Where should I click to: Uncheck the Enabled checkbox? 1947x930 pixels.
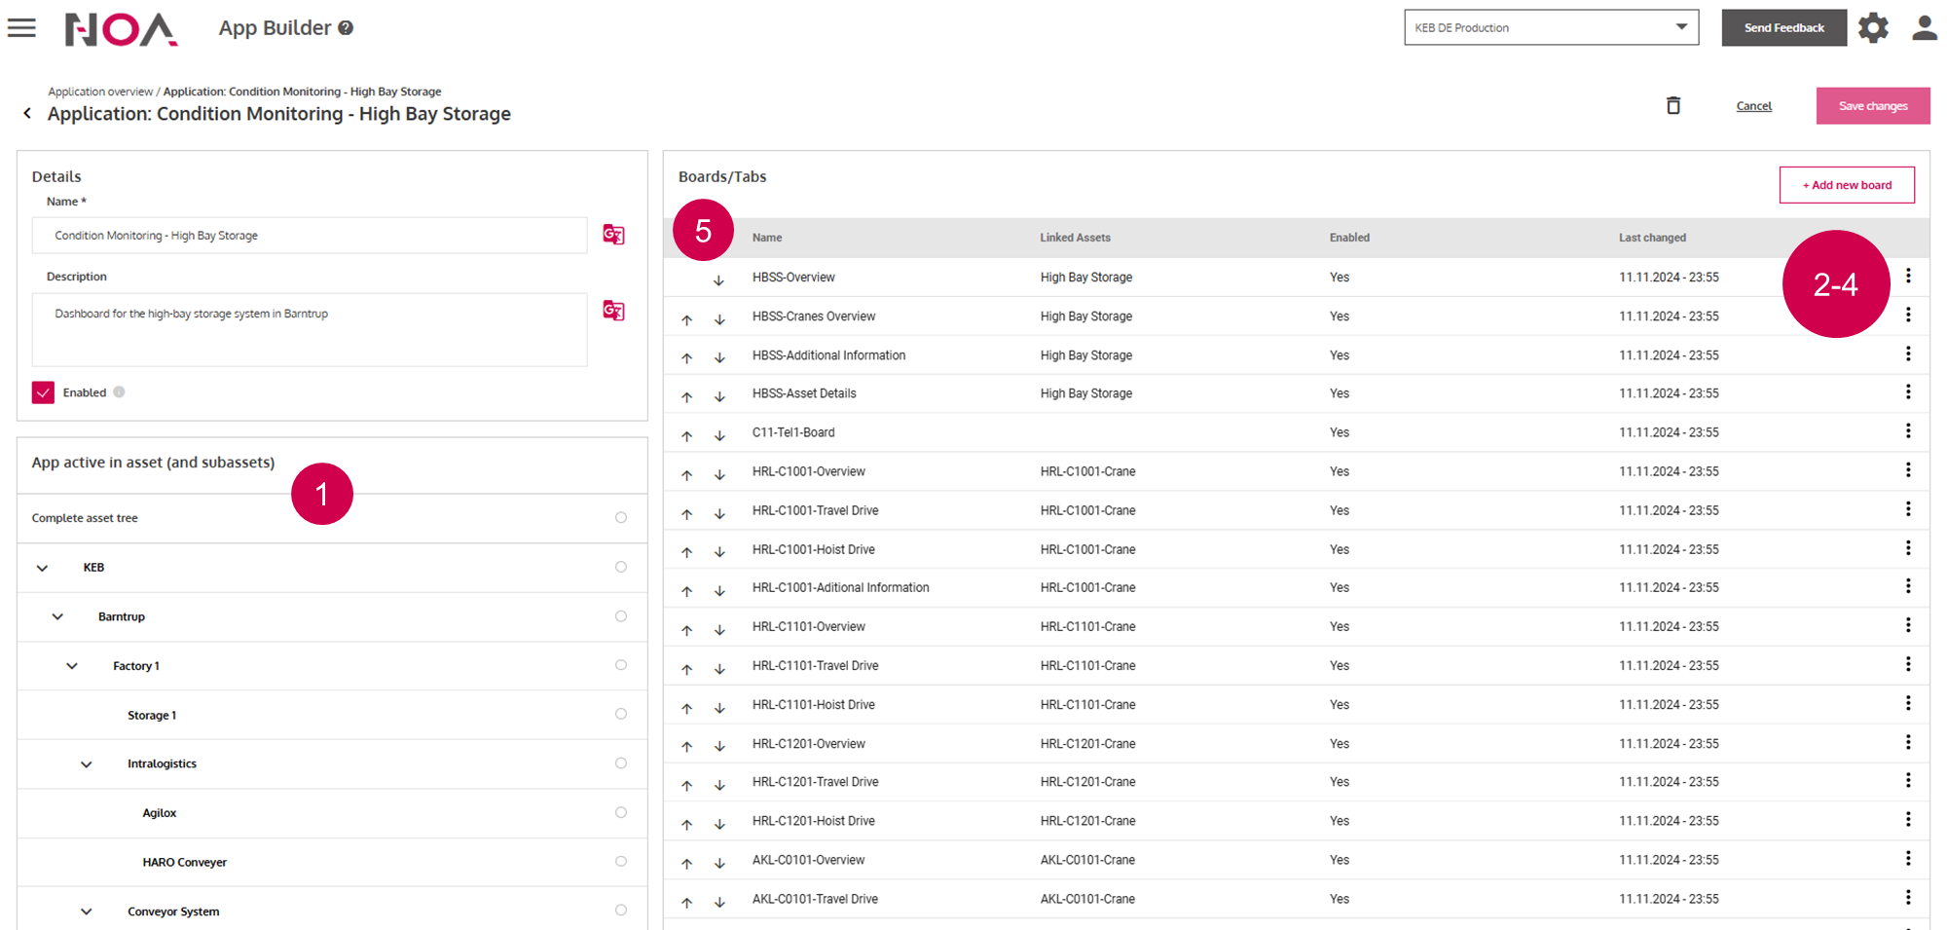tap(43, 392)
